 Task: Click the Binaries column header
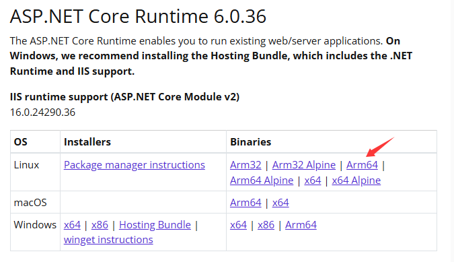tap(250, 142)
